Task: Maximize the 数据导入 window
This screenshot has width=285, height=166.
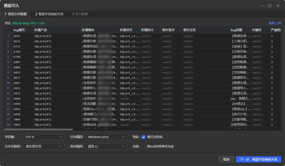Action: click(x=270, y=6)
